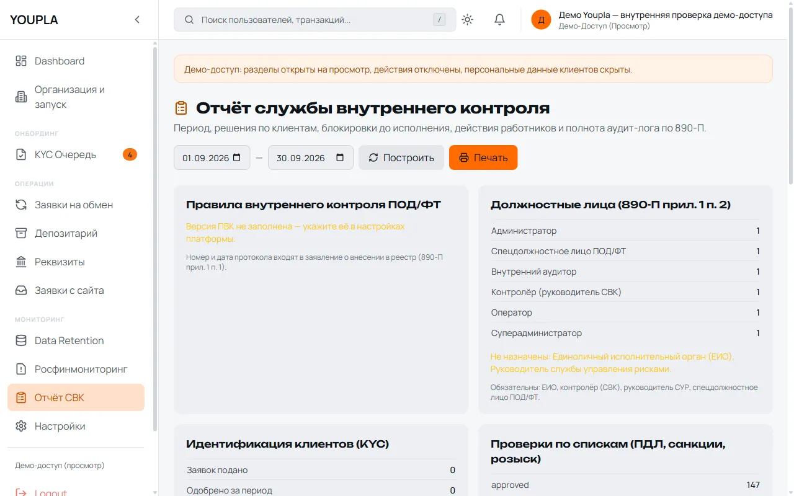Open calendar picker for start date 01.09.2026

237,157
